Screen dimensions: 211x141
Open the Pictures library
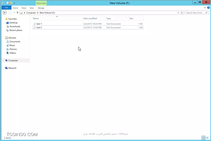pos(13,49)
